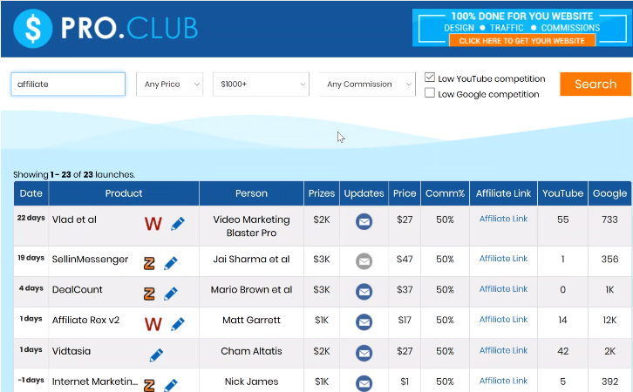This screenshot has width=633, height=392.
Task: Click the PRO.CLUB header title text
Action: point(130,28)
